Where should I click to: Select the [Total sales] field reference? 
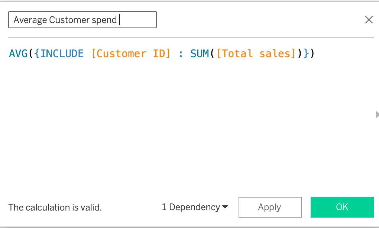click(x=255, y=54)
